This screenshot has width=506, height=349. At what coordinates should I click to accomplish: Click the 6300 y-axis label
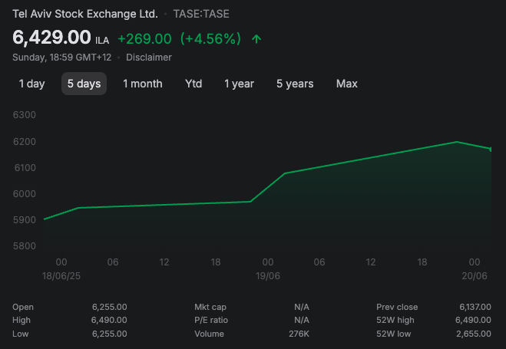tap(25, 115)
